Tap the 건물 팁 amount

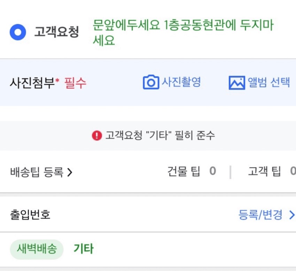(x=212, y=172)
